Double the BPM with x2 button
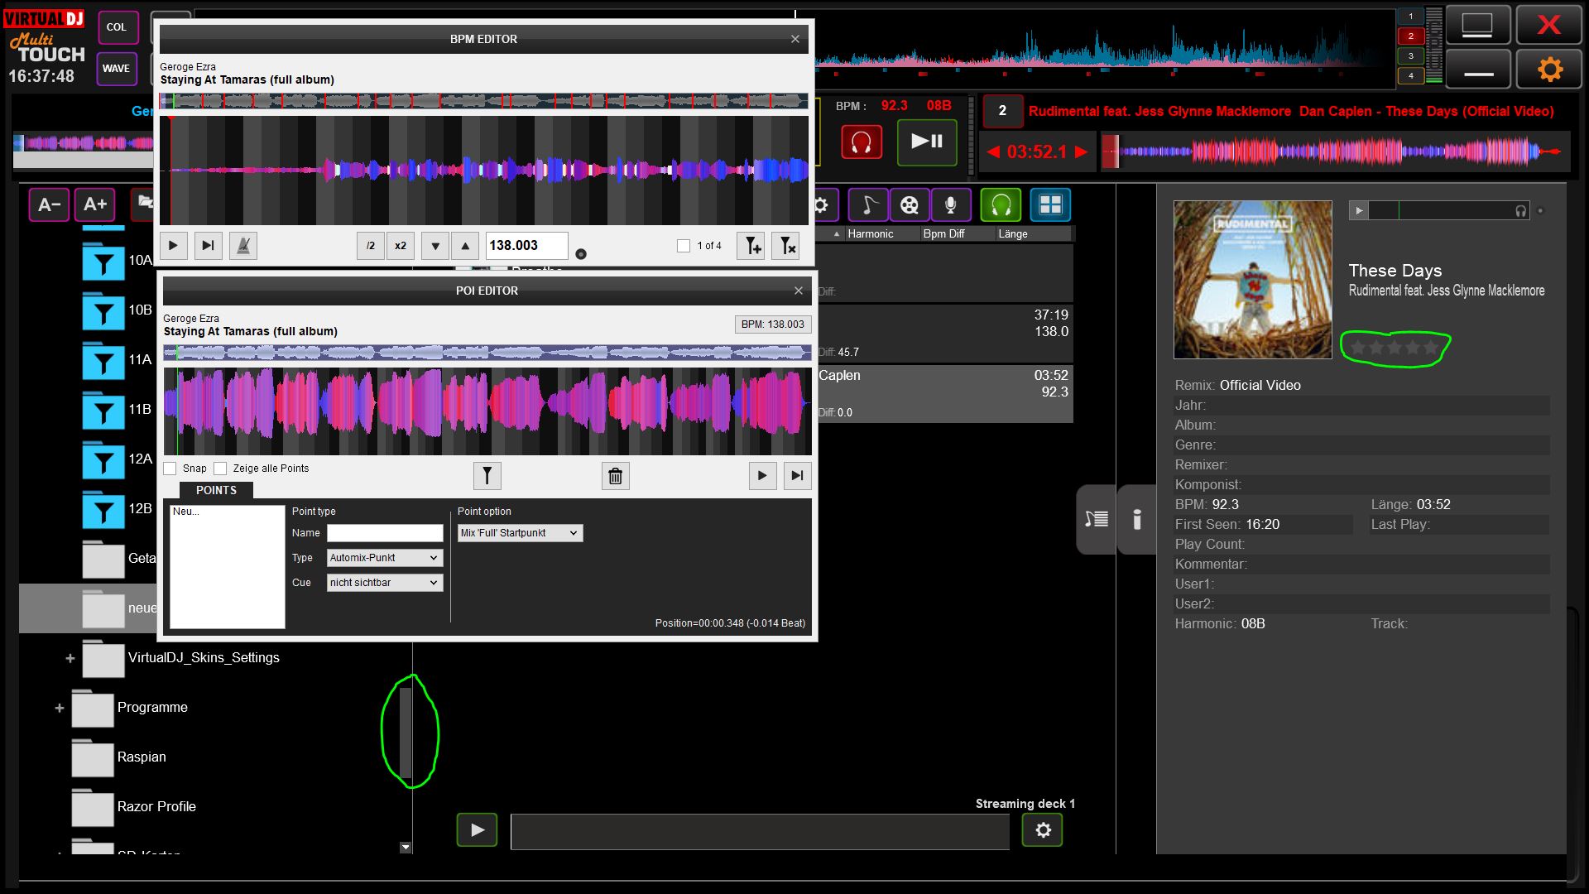1589x894 pixels. point(401,246)
